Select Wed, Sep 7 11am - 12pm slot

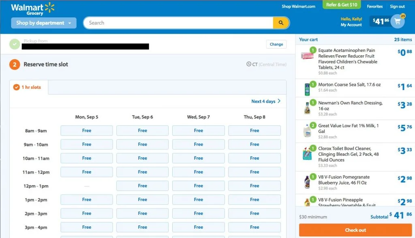[x=199, y=172]
